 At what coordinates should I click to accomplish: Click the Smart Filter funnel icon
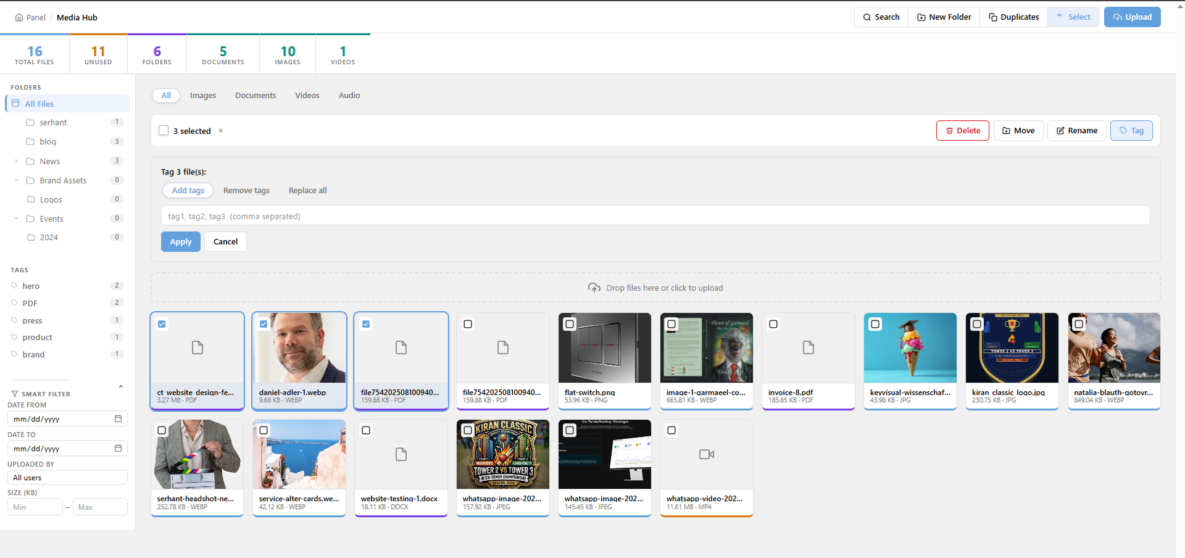click(x=15, y=394)
